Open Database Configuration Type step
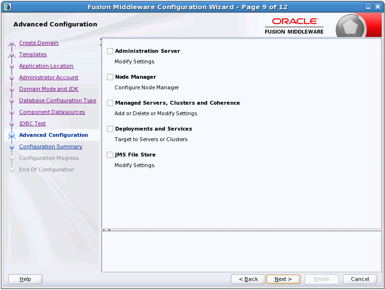This screenshot has height=290, width=385. [58, 100]
